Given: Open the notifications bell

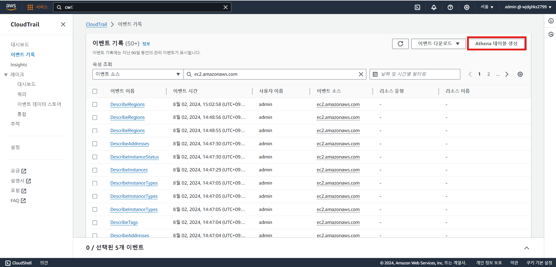Looking at the screenshot, I should point(434,7).
